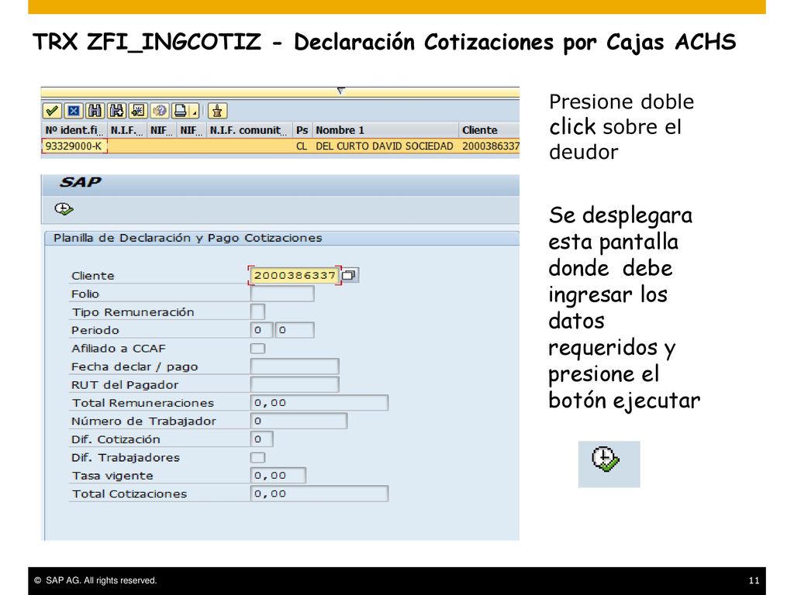Image resolution: width=794 pixels, height=595 pixels.
Task: Click the Cliente column header
Action: click(489, 130)
